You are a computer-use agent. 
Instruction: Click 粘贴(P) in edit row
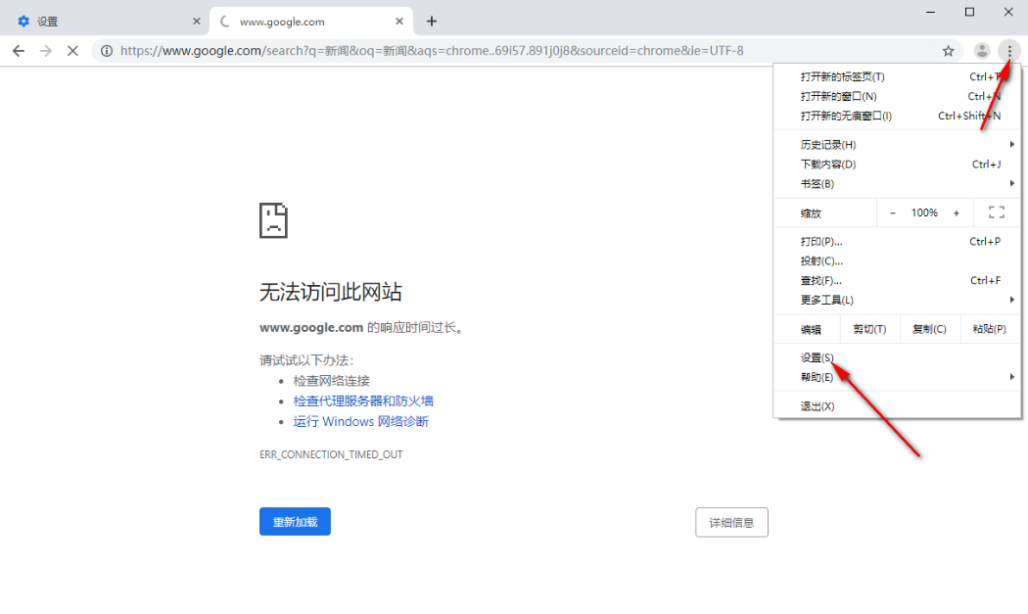pyautogui.click(x=989, y=329)
